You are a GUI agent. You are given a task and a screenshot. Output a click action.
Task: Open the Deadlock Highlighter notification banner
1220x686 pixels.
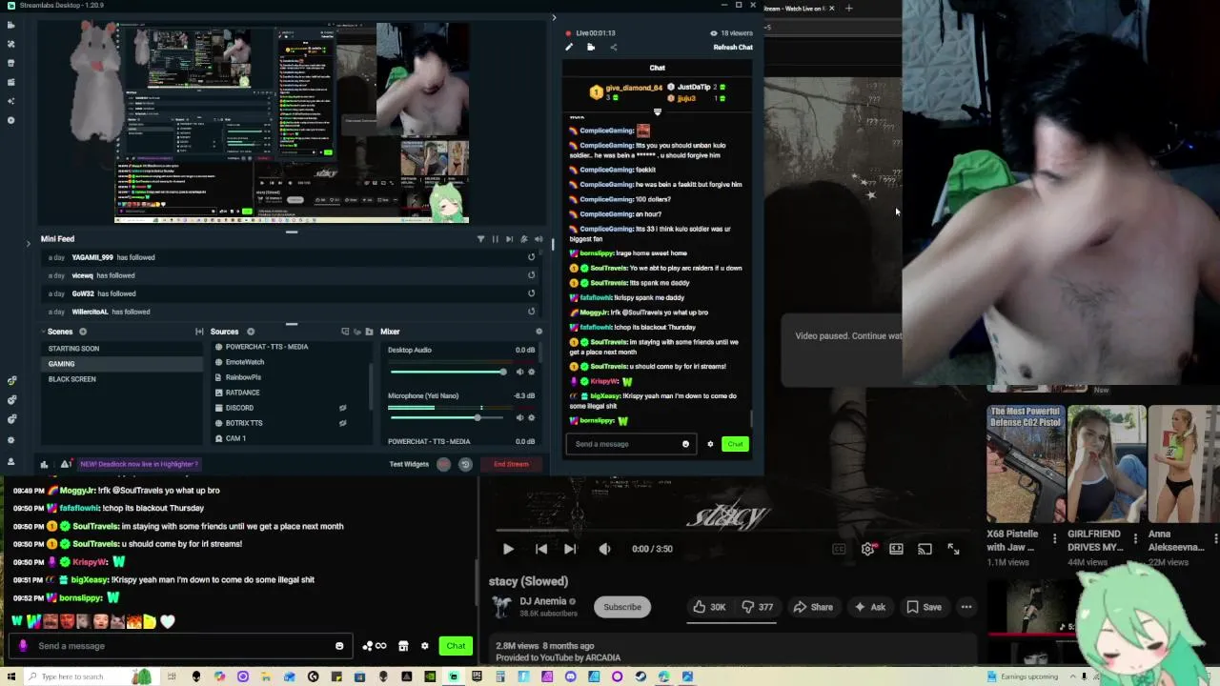click(138, 464)
